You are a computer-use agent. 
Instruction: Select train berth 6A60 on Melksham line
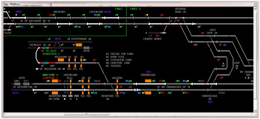[x=45, y=63]
